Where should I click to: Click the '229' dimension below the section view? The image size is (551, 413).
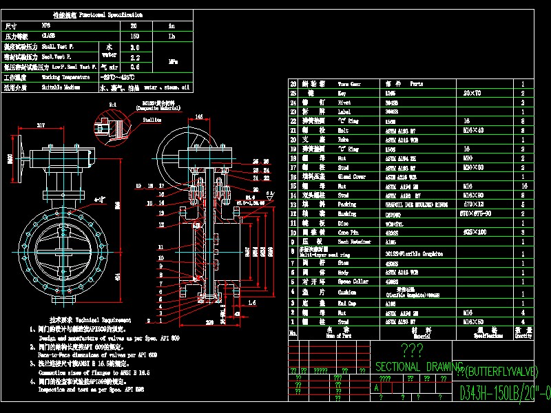(209, 322)
